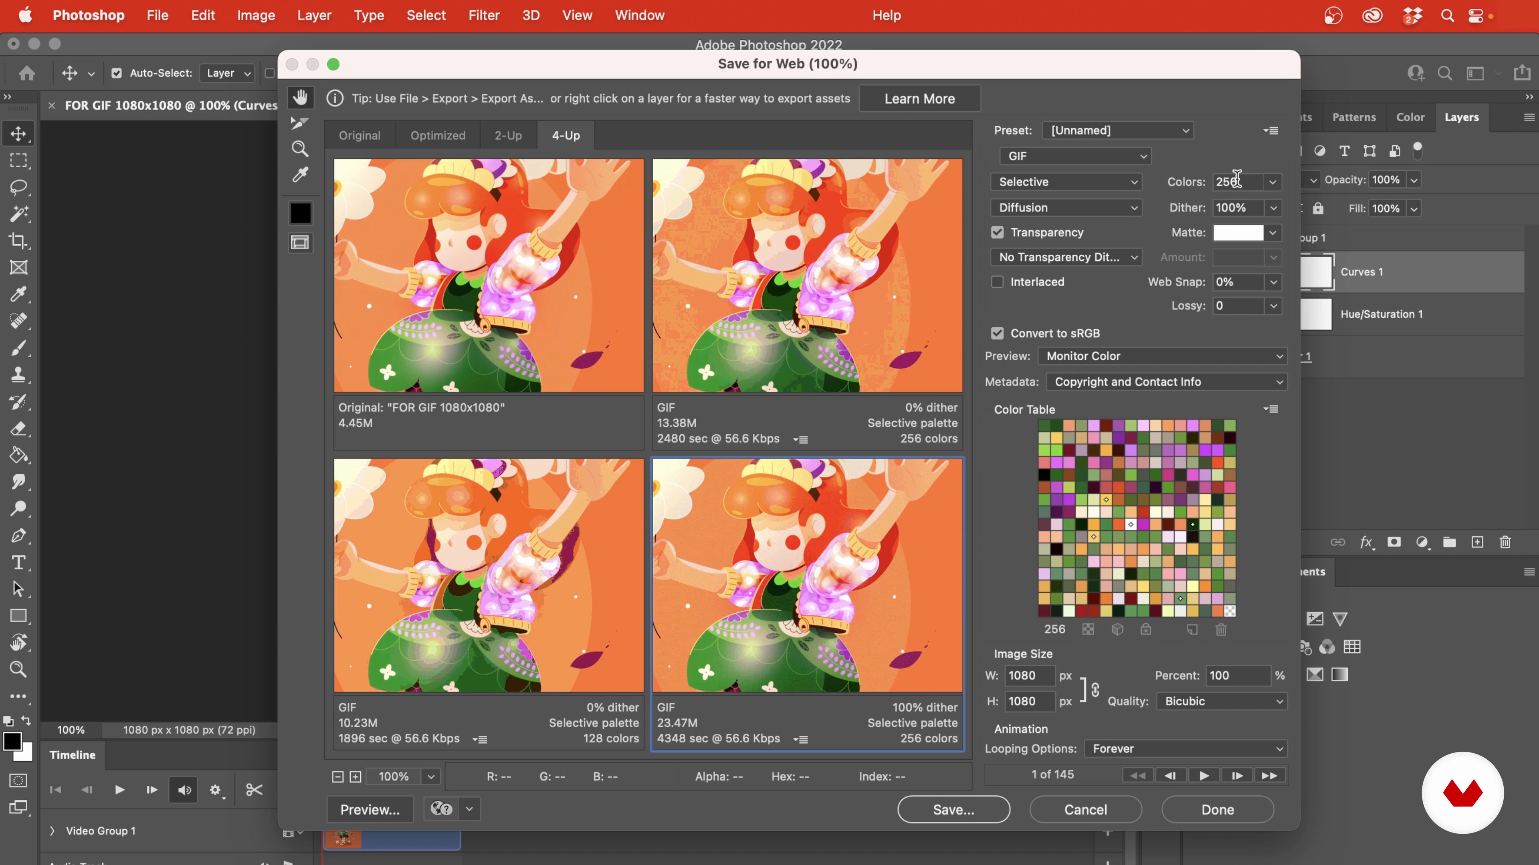The height and width of the screenshot is (865, 1539).
Task: Select the Move tool in Photoshop toolbar
Action: tap(18, 134)
